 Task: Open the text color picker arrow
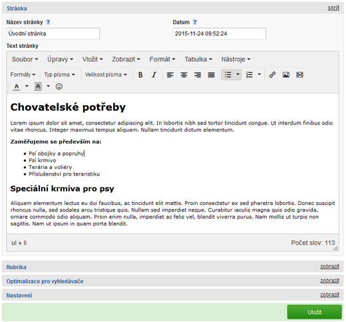[27, 86]
